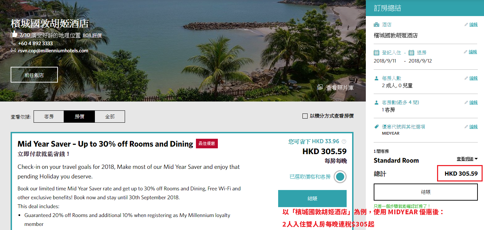Screen dimensions: 484x230
Task: Click the check-out calendar icon
Action: (411, 53)
